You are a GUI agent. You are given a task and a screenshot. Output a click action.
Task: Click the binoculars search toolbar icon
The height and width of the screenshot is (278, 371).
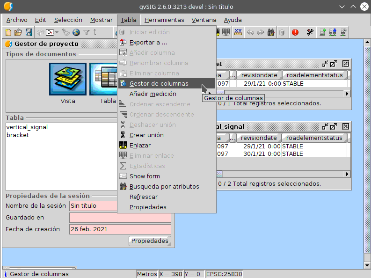tap(271, 32)
